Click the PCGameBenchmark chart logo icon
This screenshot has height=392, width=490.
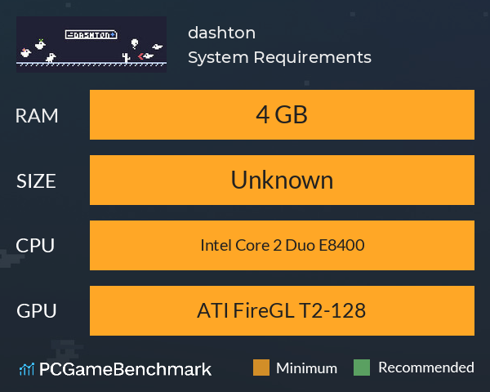coord(27,369)
